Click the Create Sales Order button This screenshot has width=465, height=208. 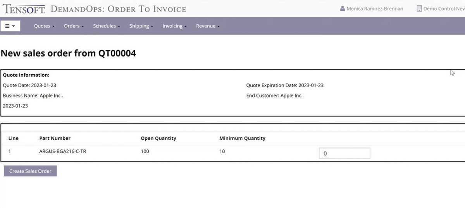point(30,171)
